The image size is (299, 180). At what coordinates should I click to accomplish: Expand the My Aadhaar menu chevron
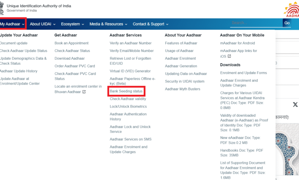pos(23,25)
